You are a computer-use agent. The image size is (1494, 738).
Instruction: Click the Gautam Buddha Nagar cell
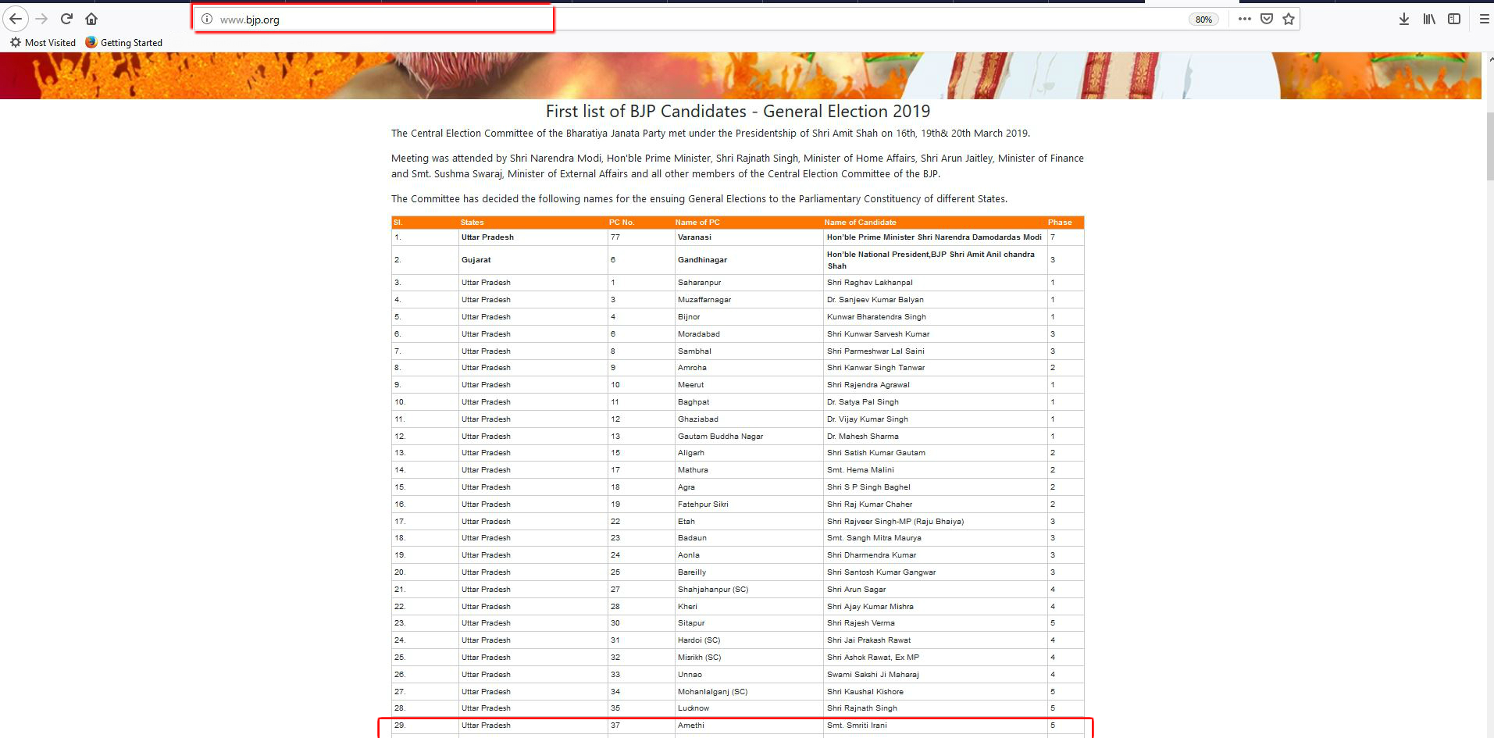click(x=749, y=437)
